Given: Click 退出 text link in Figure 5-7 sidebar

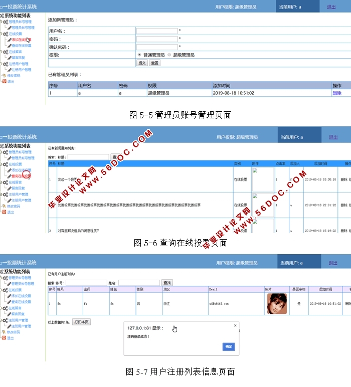Looking at the screenshot, I should pos(11,338).
